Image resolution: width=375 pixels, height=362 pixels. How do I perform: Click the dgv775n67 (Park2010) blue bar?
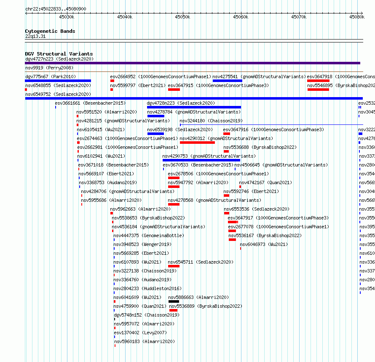click(58, 81)
